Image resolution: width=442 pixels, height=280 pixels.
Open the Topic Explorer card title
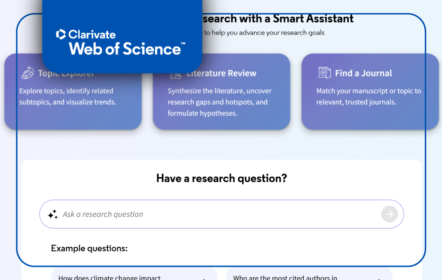(x=66, y=73)
